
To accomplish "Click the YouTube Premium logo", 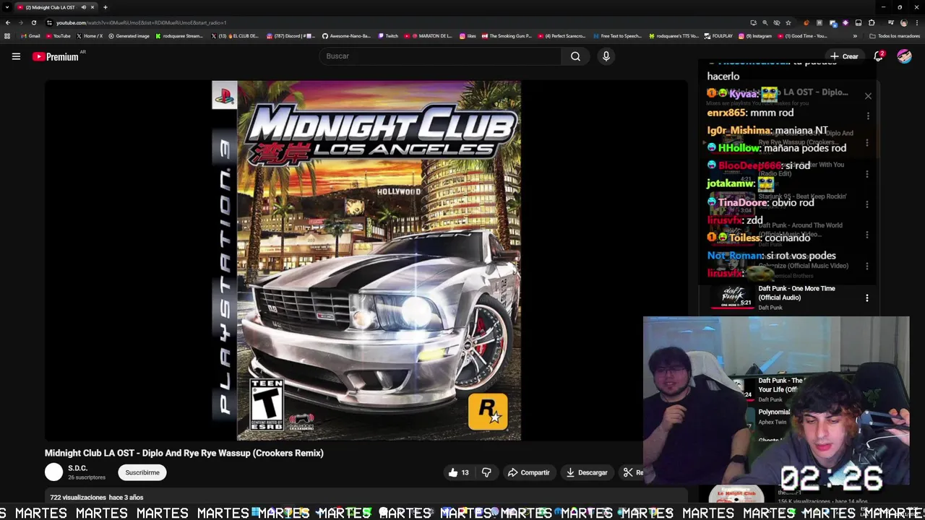I will [56, 56].
